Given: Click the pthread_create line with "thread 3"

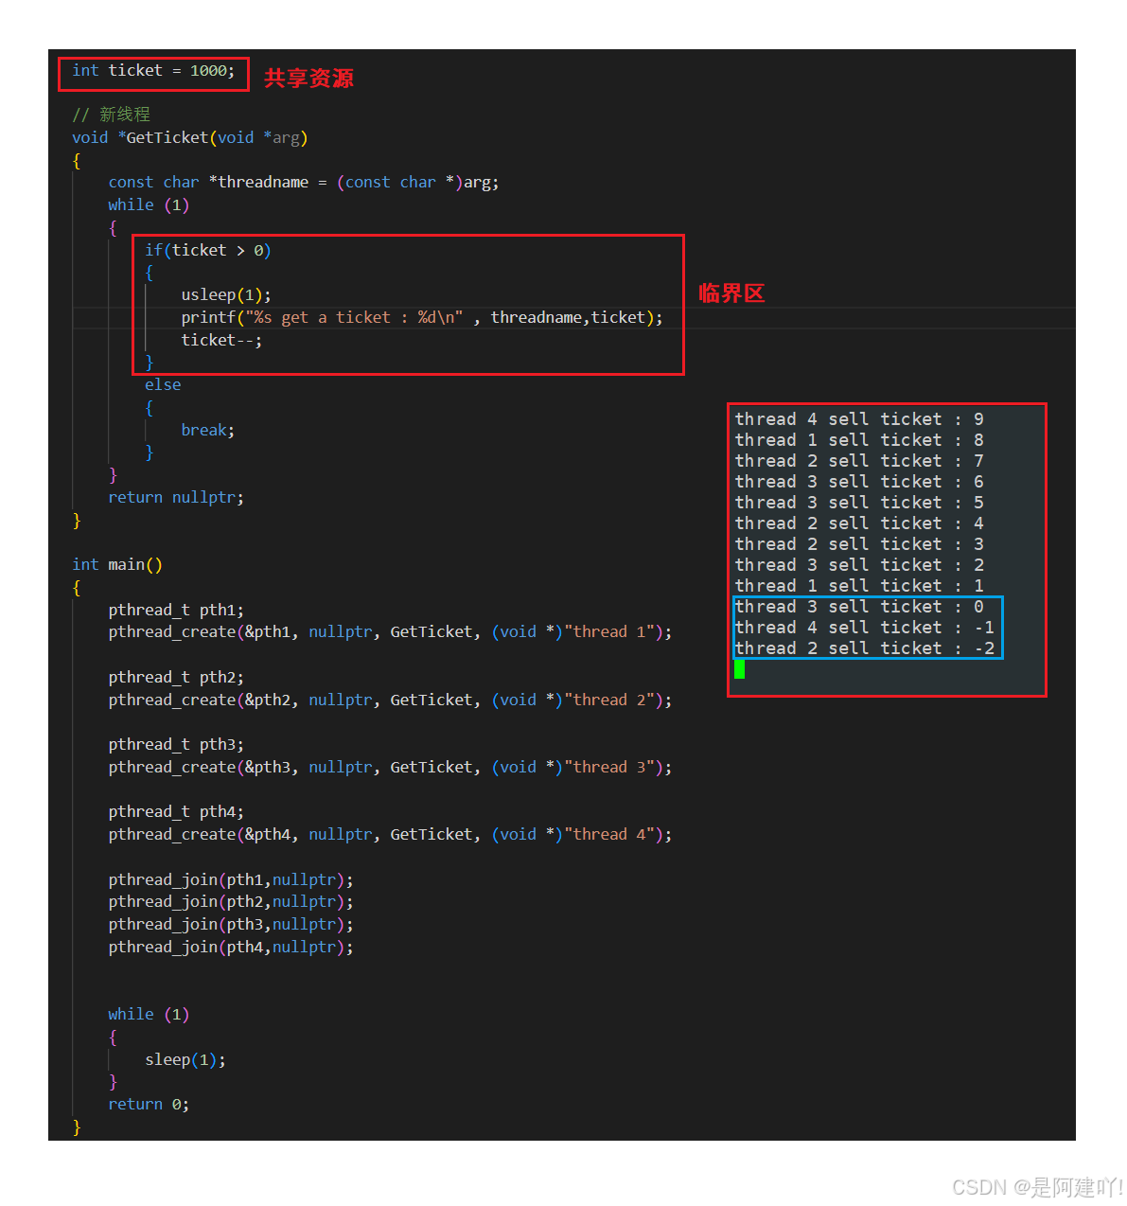Looking at the screenshot, I should click(x=390, y=767).
